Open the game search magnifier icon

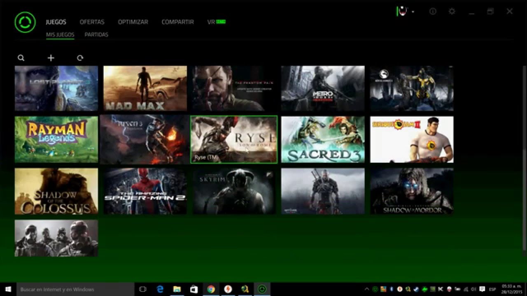21,58
